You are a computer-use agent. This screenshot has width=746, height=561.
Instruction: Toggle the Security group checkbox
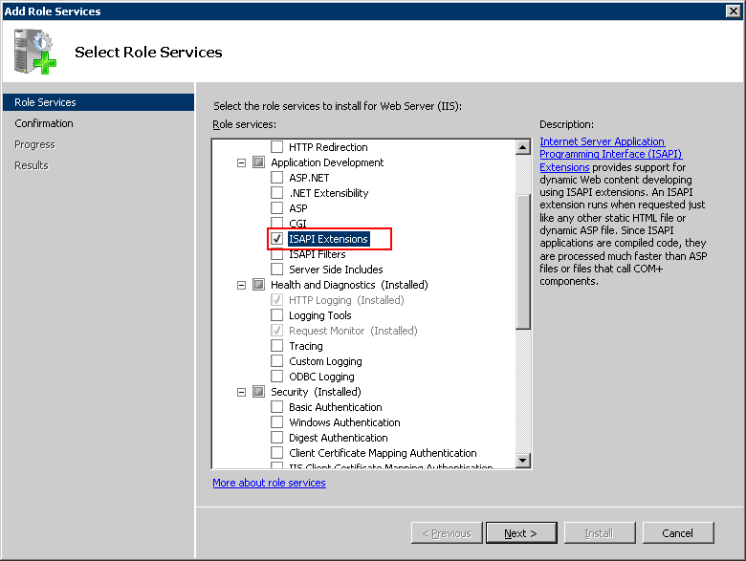point(258,391)
